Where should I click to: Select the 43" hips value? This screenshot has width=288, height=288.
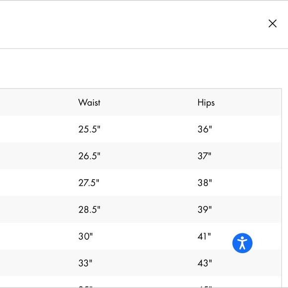(205, 263)
